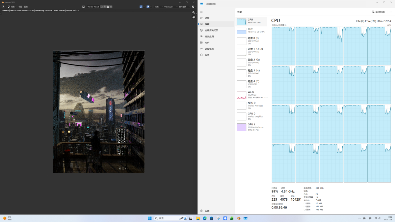Switch to the 进程 (Processes) tab

pyautogui.click(x=207, y=18)
